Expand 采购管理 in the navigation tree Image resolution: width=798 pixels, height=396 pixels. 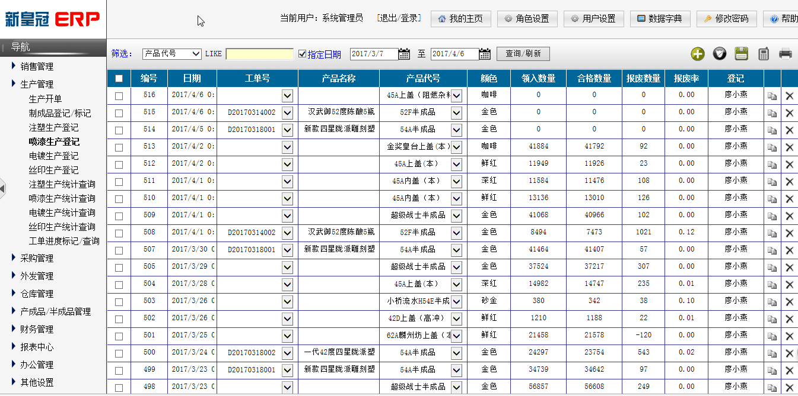click(x=37, y=258)
